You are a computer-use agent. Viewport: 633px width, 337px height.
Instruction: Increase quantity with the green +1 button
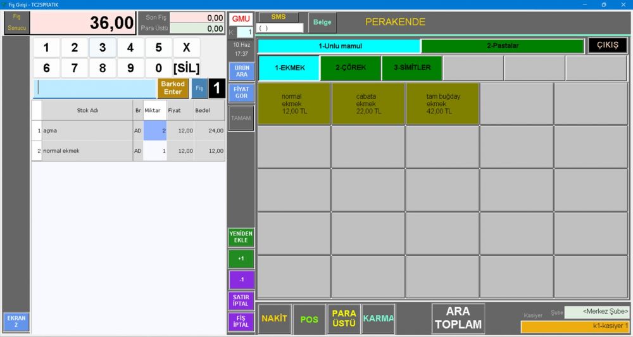[241, 258]
